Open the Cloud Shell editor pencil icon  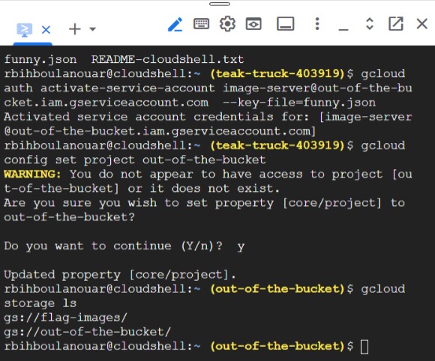[175, 25]
